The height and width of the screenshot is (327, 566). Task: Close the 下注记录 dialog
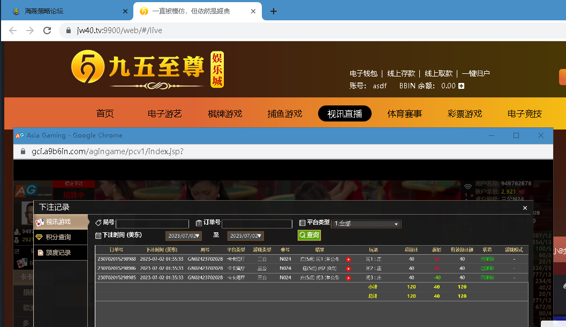pyautogui.click(x=525, y=208)
